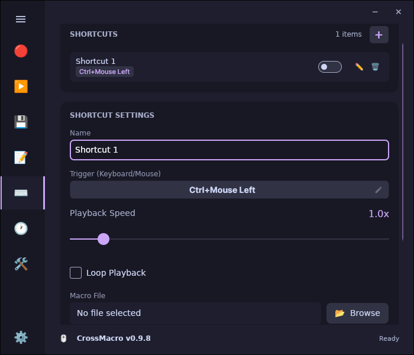
Task: Click the mouse icon in status bar
Action: tap(64, 338)
